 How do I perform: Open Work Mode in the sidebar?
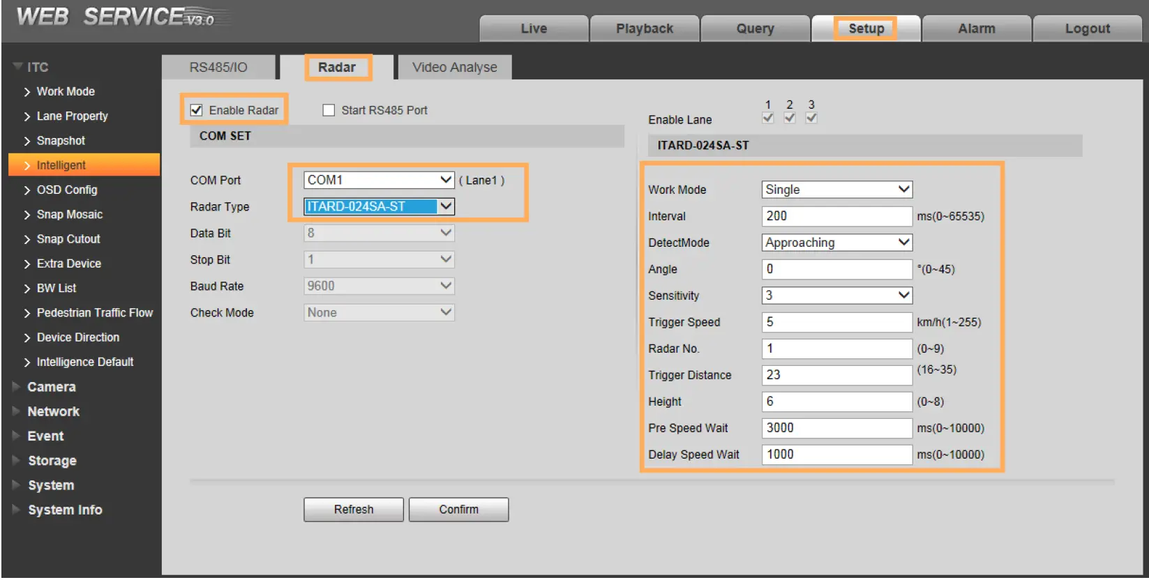66,91
